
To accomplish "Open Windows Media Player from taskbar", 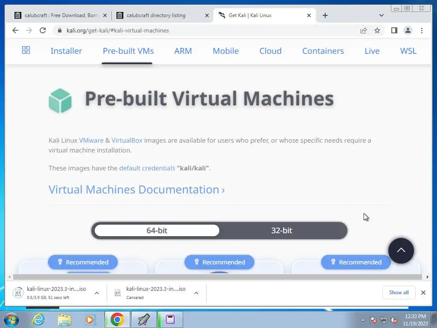I will coord(90,319).
